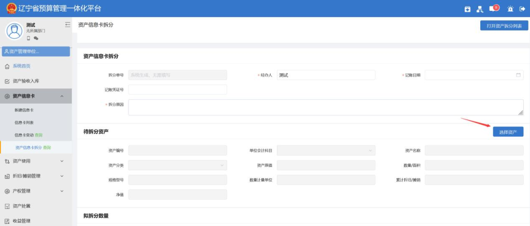This screenshot has height=226, width=530.
Task: Open the 单位会计科目 dropdown
Action: 326,150
